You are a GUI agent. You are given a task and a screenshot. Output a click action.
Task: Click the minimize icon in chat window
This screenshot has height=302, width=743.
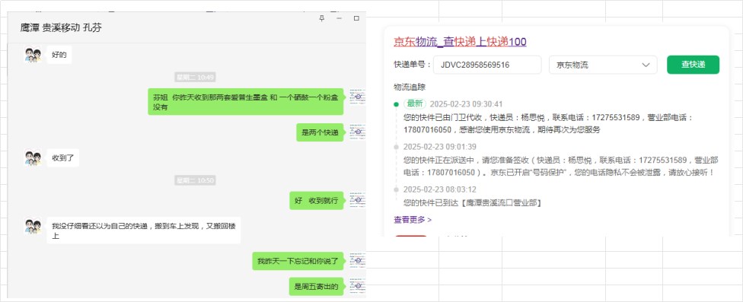[340, 18]
